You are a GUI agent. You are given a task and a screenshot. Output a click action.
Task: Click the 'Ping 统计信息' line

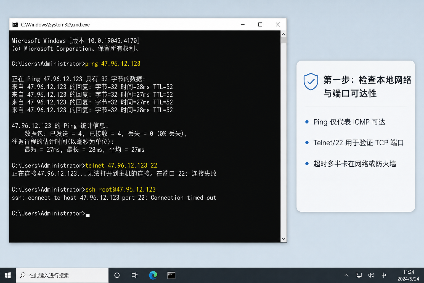click(x=60, y=126)
